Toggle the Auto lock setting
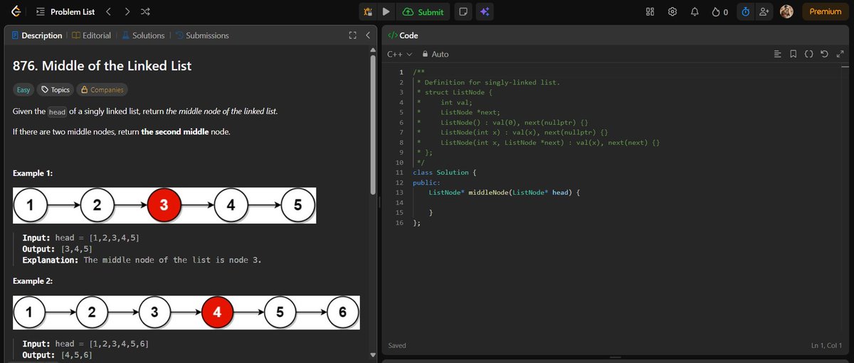The height and width of the screenshot is (363, 854). 436,54
